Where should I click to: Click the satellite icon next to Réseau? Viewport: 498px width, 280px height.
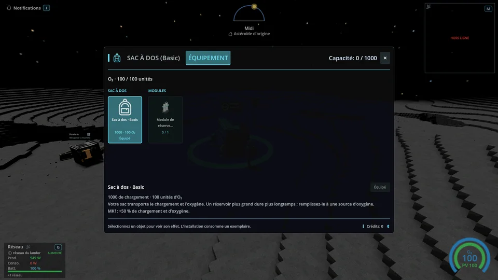pos(28,247)
